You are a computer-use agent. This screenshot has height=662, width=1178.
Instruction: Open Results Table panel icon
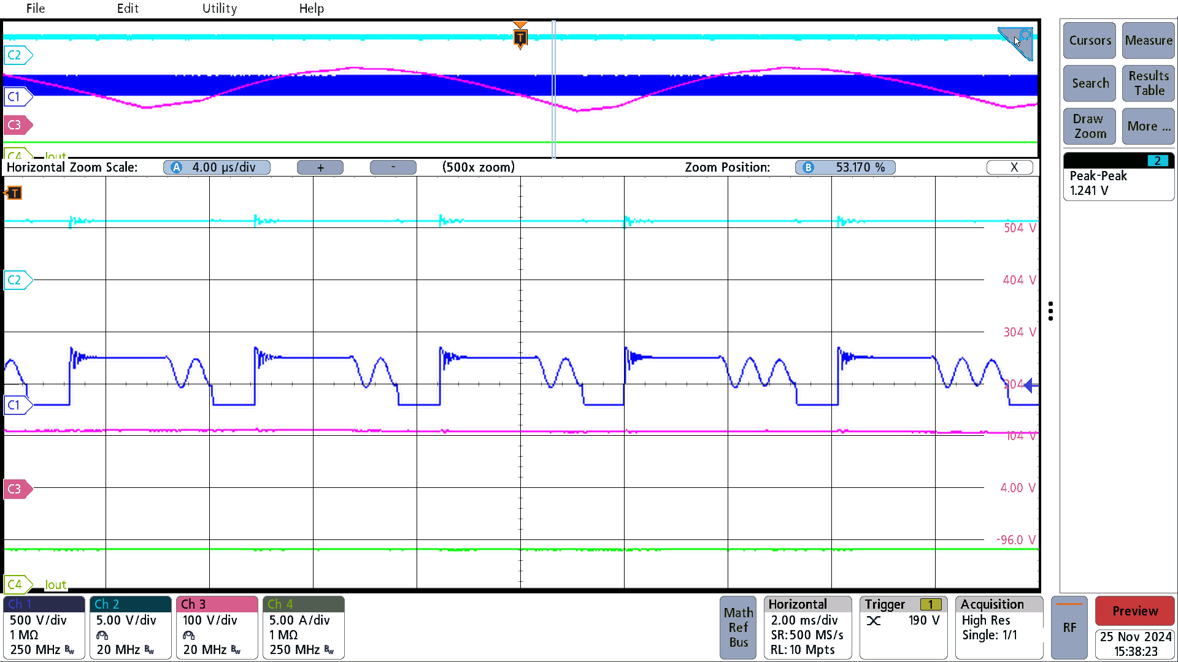[x=1147, y=83]
